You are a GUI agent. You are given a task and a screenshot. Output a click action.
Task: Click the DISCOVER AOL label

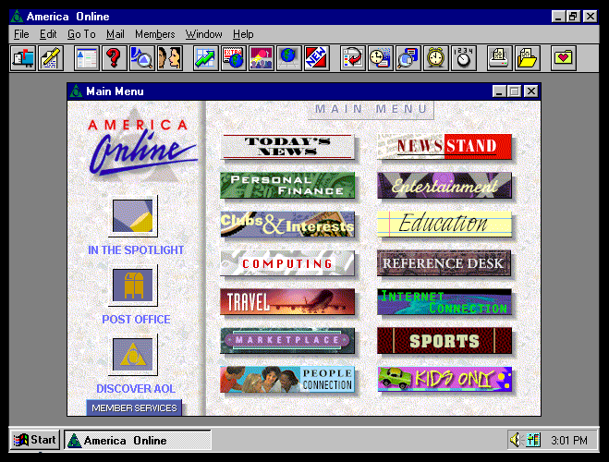(136, 389)
